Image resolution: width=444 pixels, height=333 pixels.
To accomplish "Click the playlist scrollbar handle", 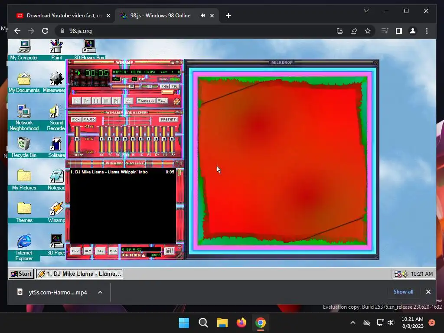I will [x=179, y=172].
